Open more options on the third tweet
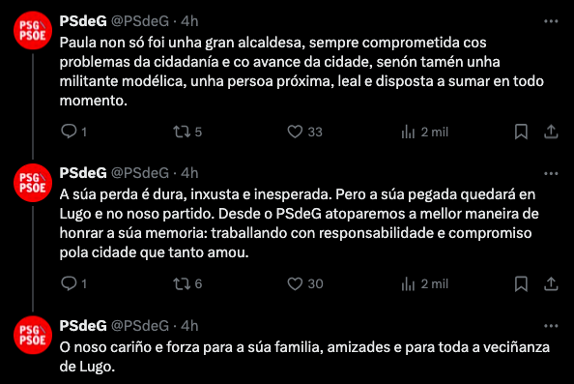The image size is (574, 384). 551,326
